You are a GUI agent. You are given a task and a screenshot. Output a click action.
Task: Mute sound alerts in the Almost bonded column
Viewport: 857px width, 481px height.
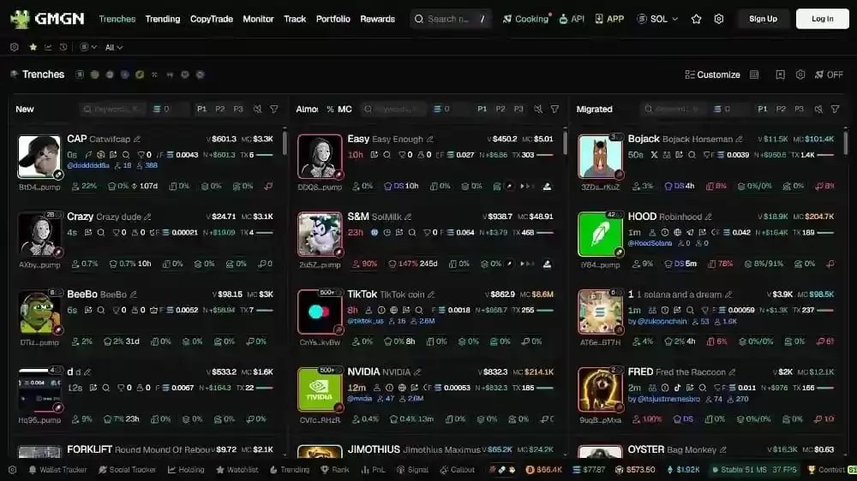tap(538, 109)
